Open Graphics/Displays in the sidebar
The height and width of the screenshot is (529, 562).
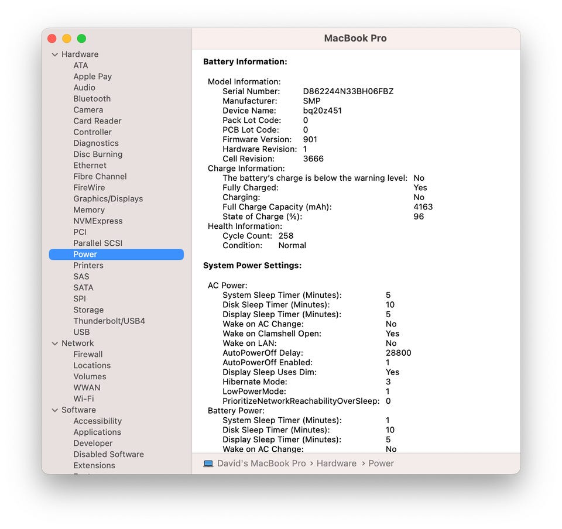108,199
